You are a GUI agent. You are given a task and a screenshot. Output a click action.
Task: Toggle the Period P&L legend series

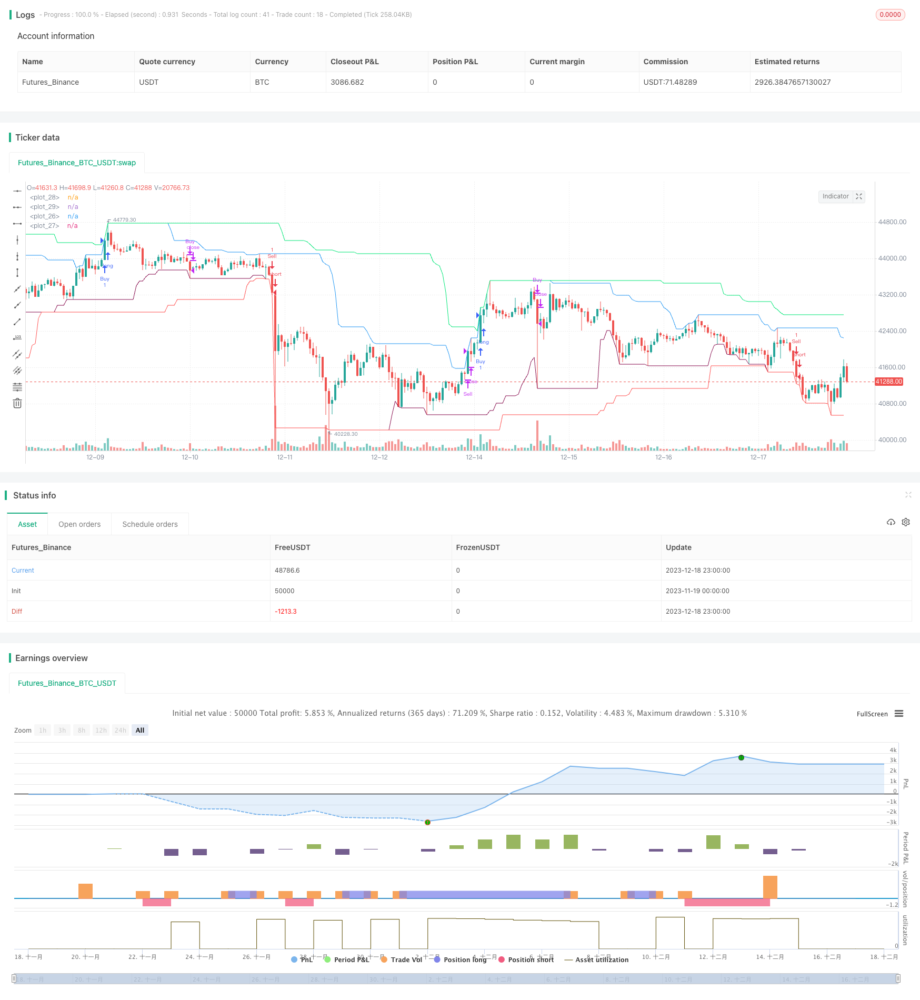(x=347, y=959)
